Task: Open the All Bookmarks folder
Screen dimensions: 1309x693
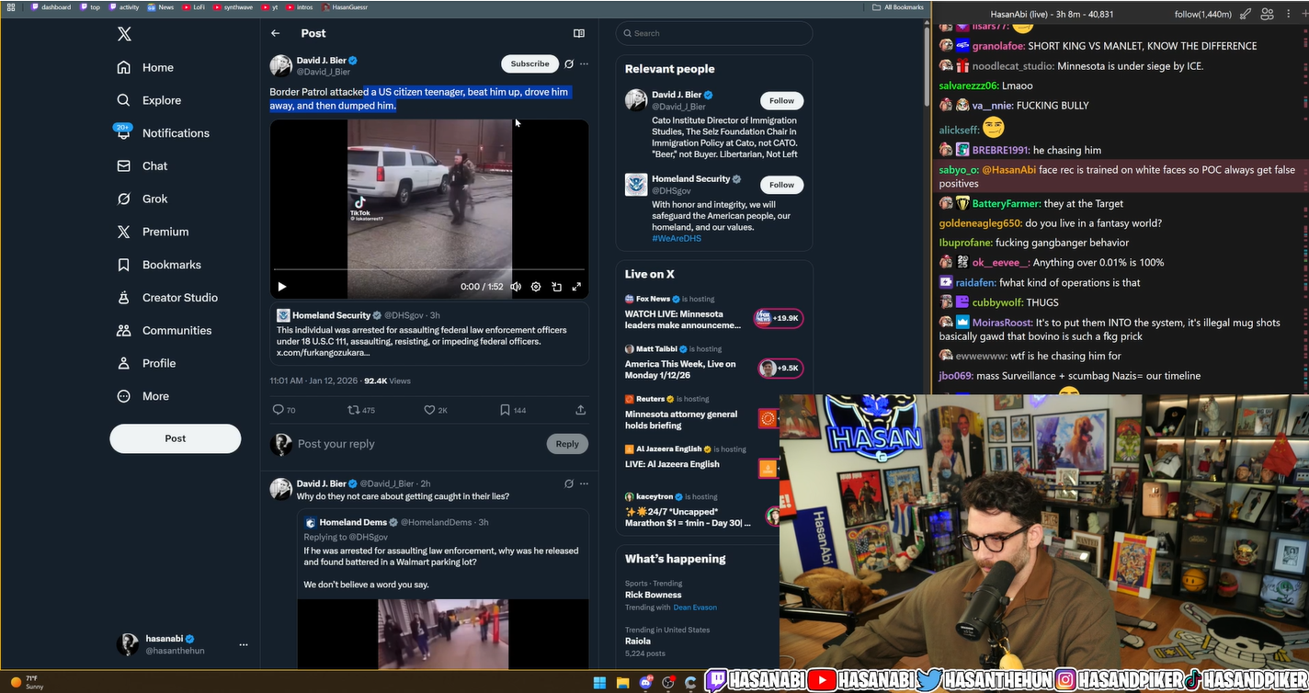Action: coord(898,6)
